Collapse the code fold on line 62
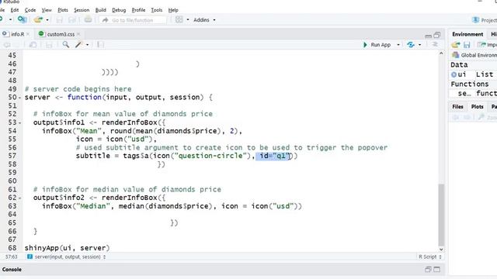 (x=19, y=198)
